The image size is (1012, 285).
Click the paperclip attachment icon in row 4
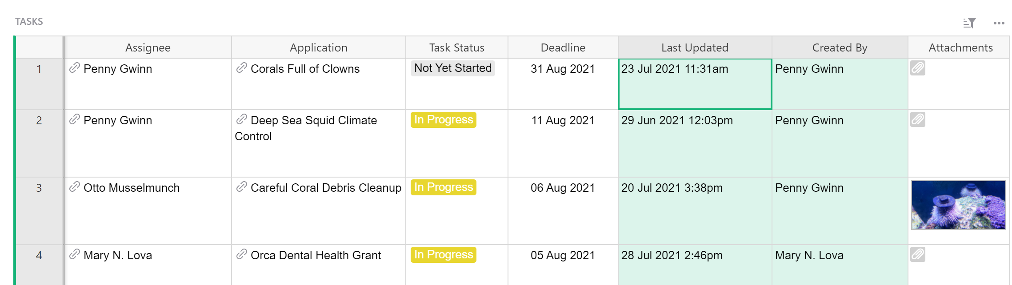917,255
